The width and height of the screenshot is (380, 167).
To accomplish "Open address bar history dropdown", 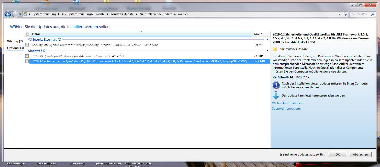I will point(339,14).
